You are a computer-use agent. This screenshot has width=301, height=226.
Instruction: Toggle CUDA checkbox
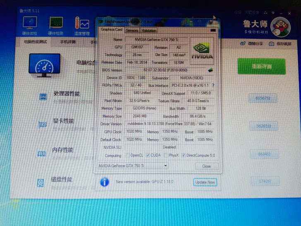(x=148, y=155)
